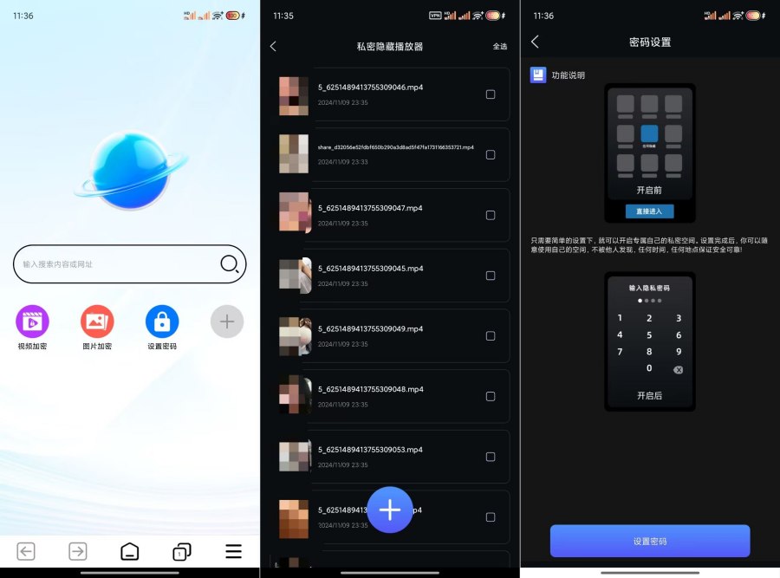Tap the gray plus circle on the home screen
Image resolution: width=780 pixels, height=578 pixels.
[226, 321]
